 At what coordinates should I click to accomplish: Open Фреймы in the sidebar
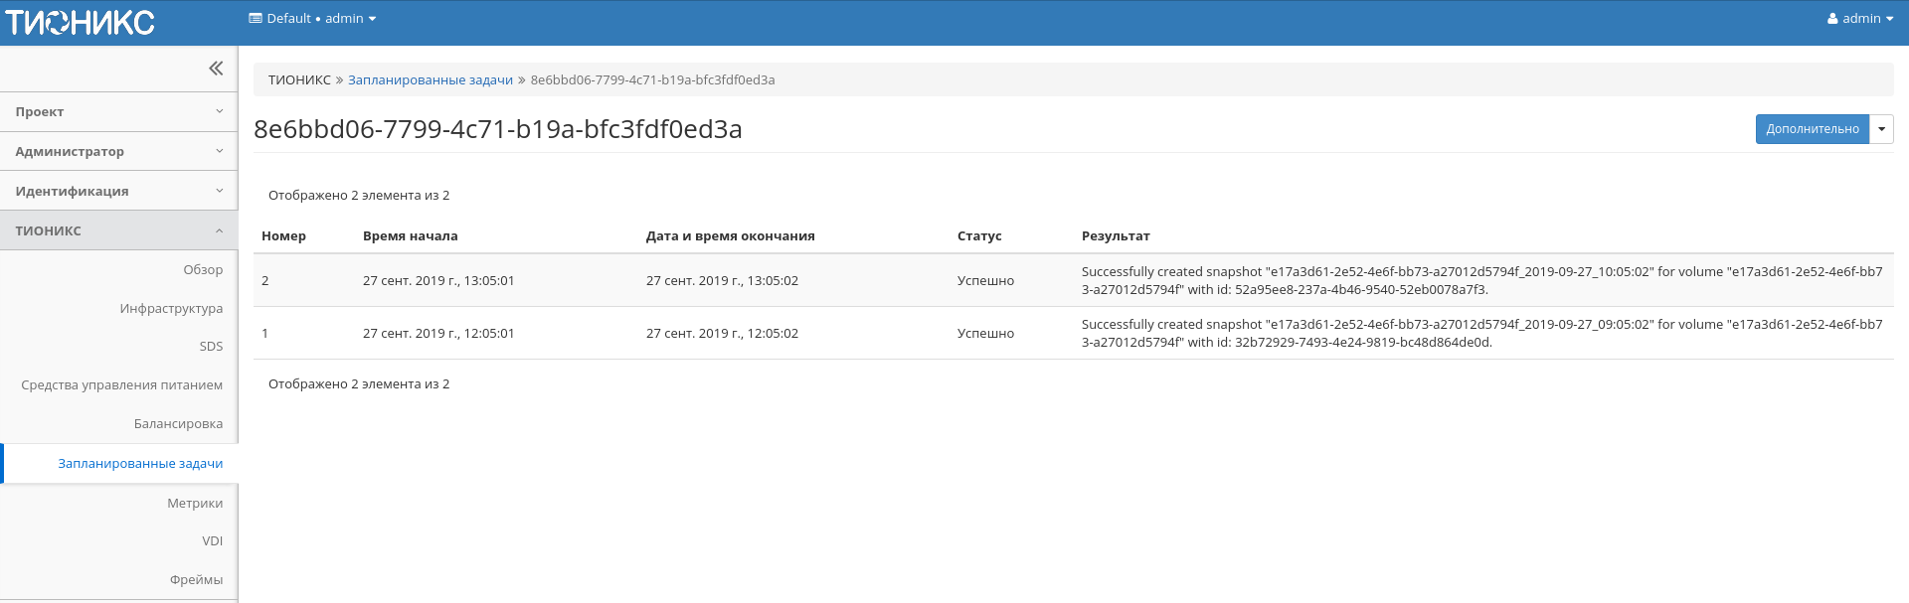pyautogui.click(x=196, y=580)
